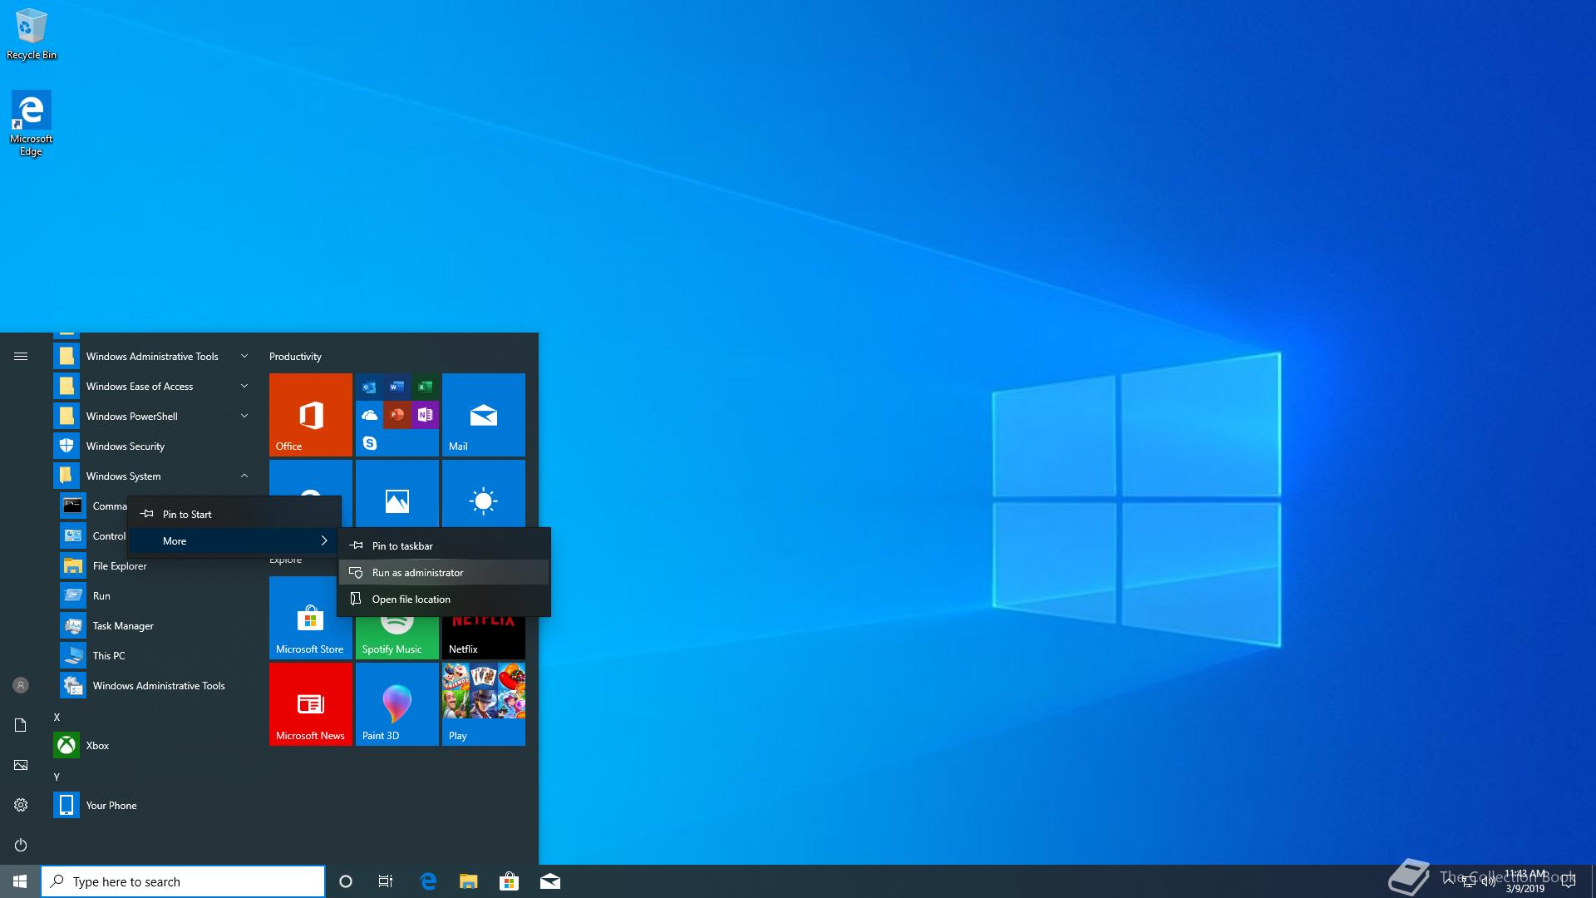Expand Windows PowerShell folder chevron
Viewport: 1596px width, 898px height.
244,416
